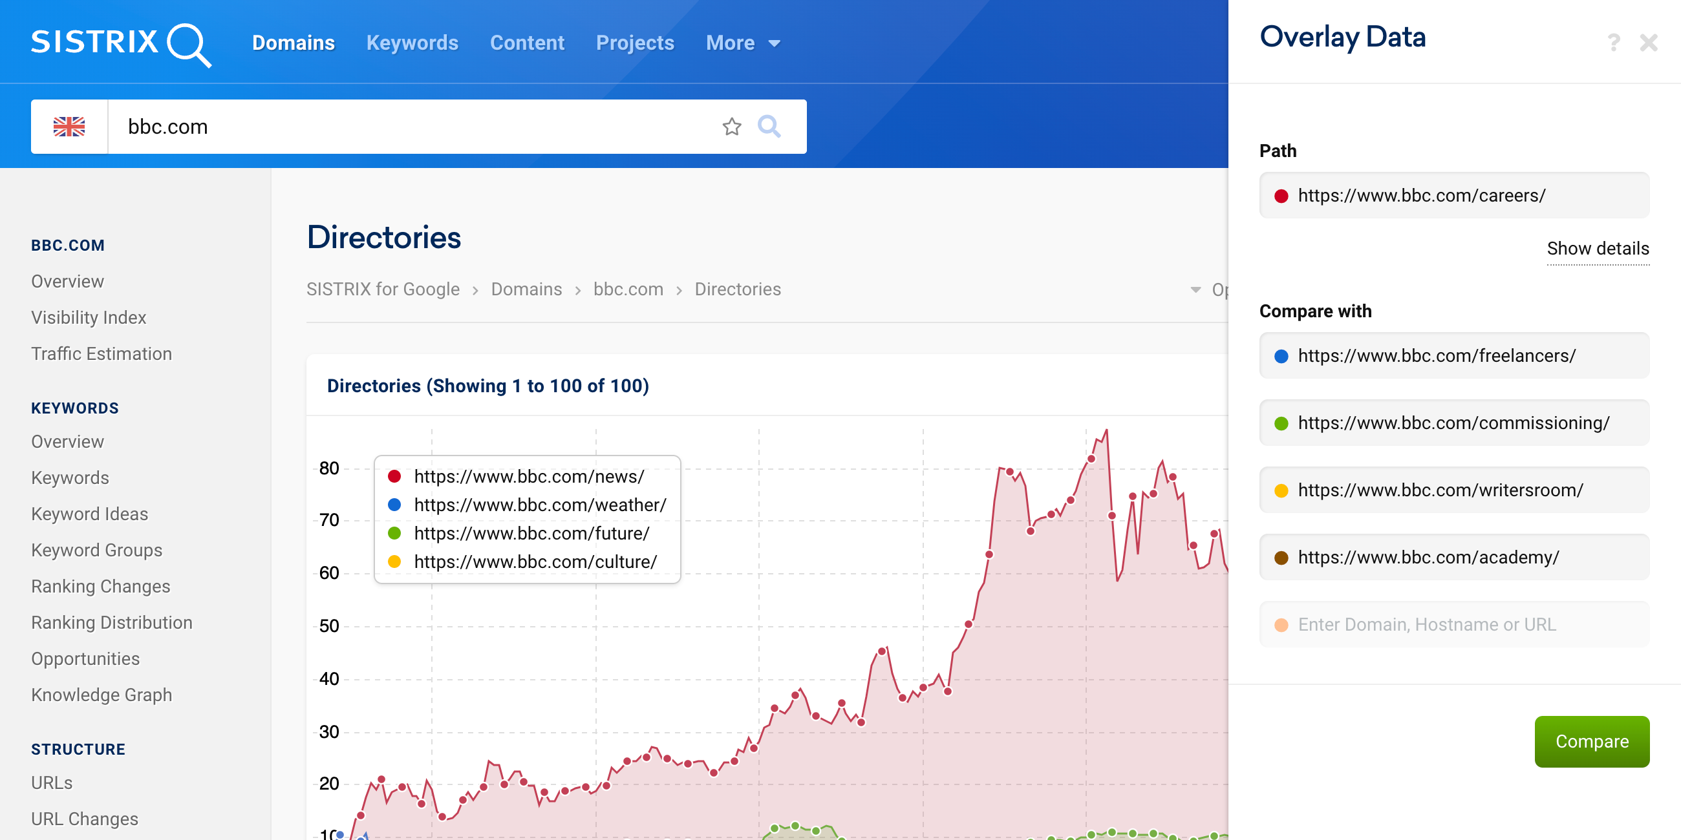Open Keyword Groups in sidebar
This screenshot has width=1681, height=840.
point(96,551)
